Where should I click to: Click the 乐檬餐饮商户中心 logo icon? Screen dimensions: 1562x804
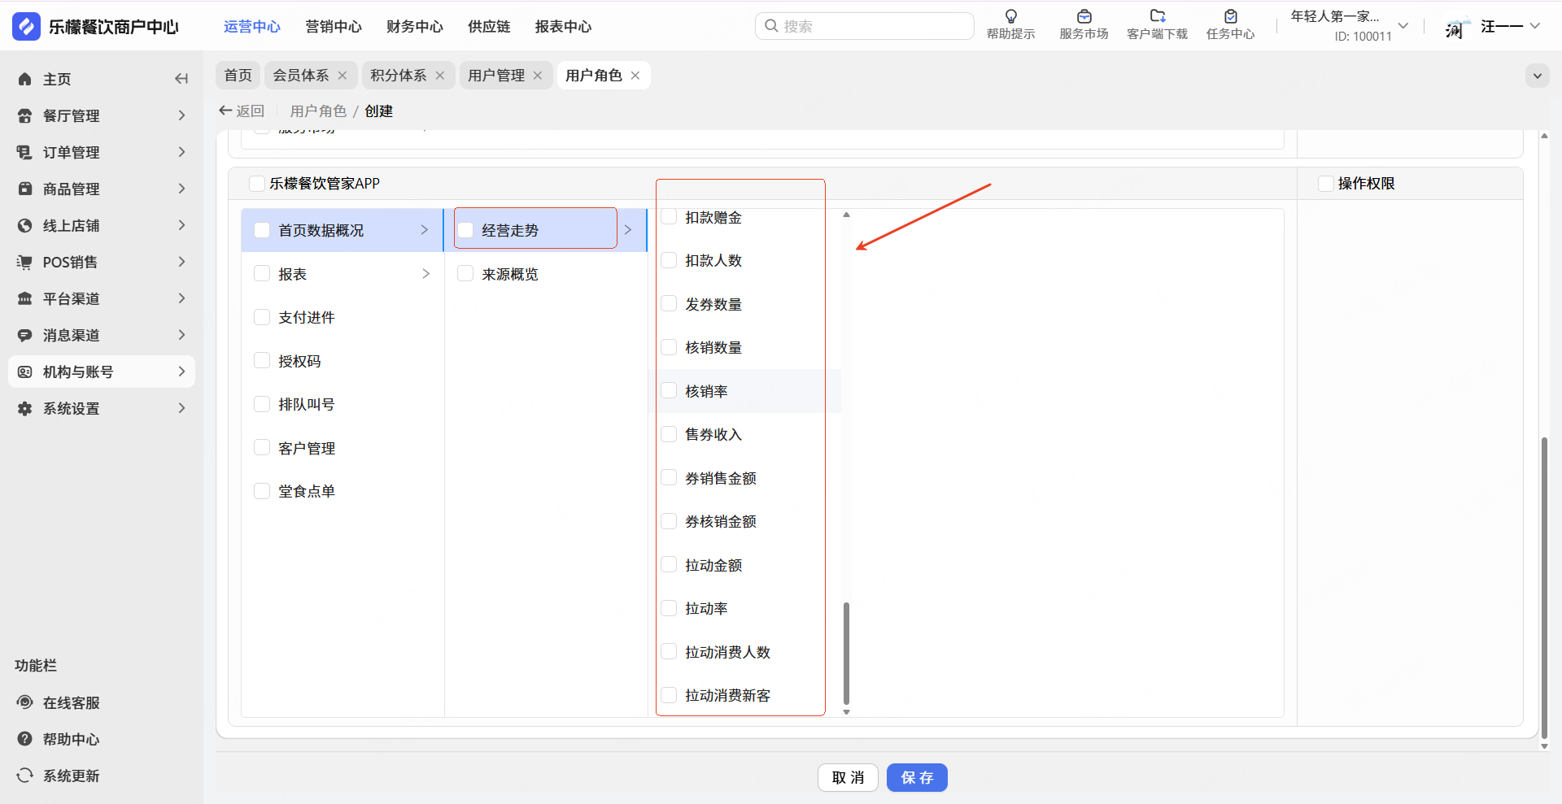[26, 26]
